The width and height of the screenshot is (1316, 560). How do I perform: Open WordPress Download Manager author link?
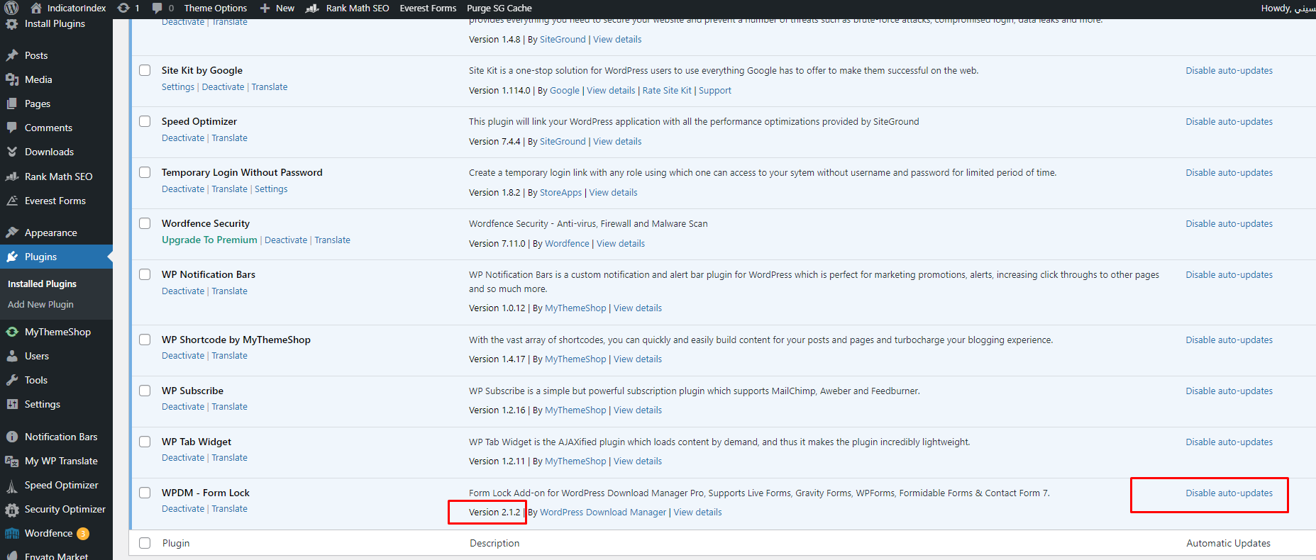(x=603, y=512)
